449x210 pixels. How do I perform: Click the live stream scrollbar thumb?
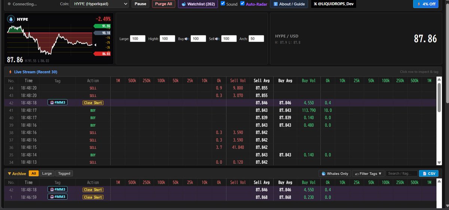point(439,97)
